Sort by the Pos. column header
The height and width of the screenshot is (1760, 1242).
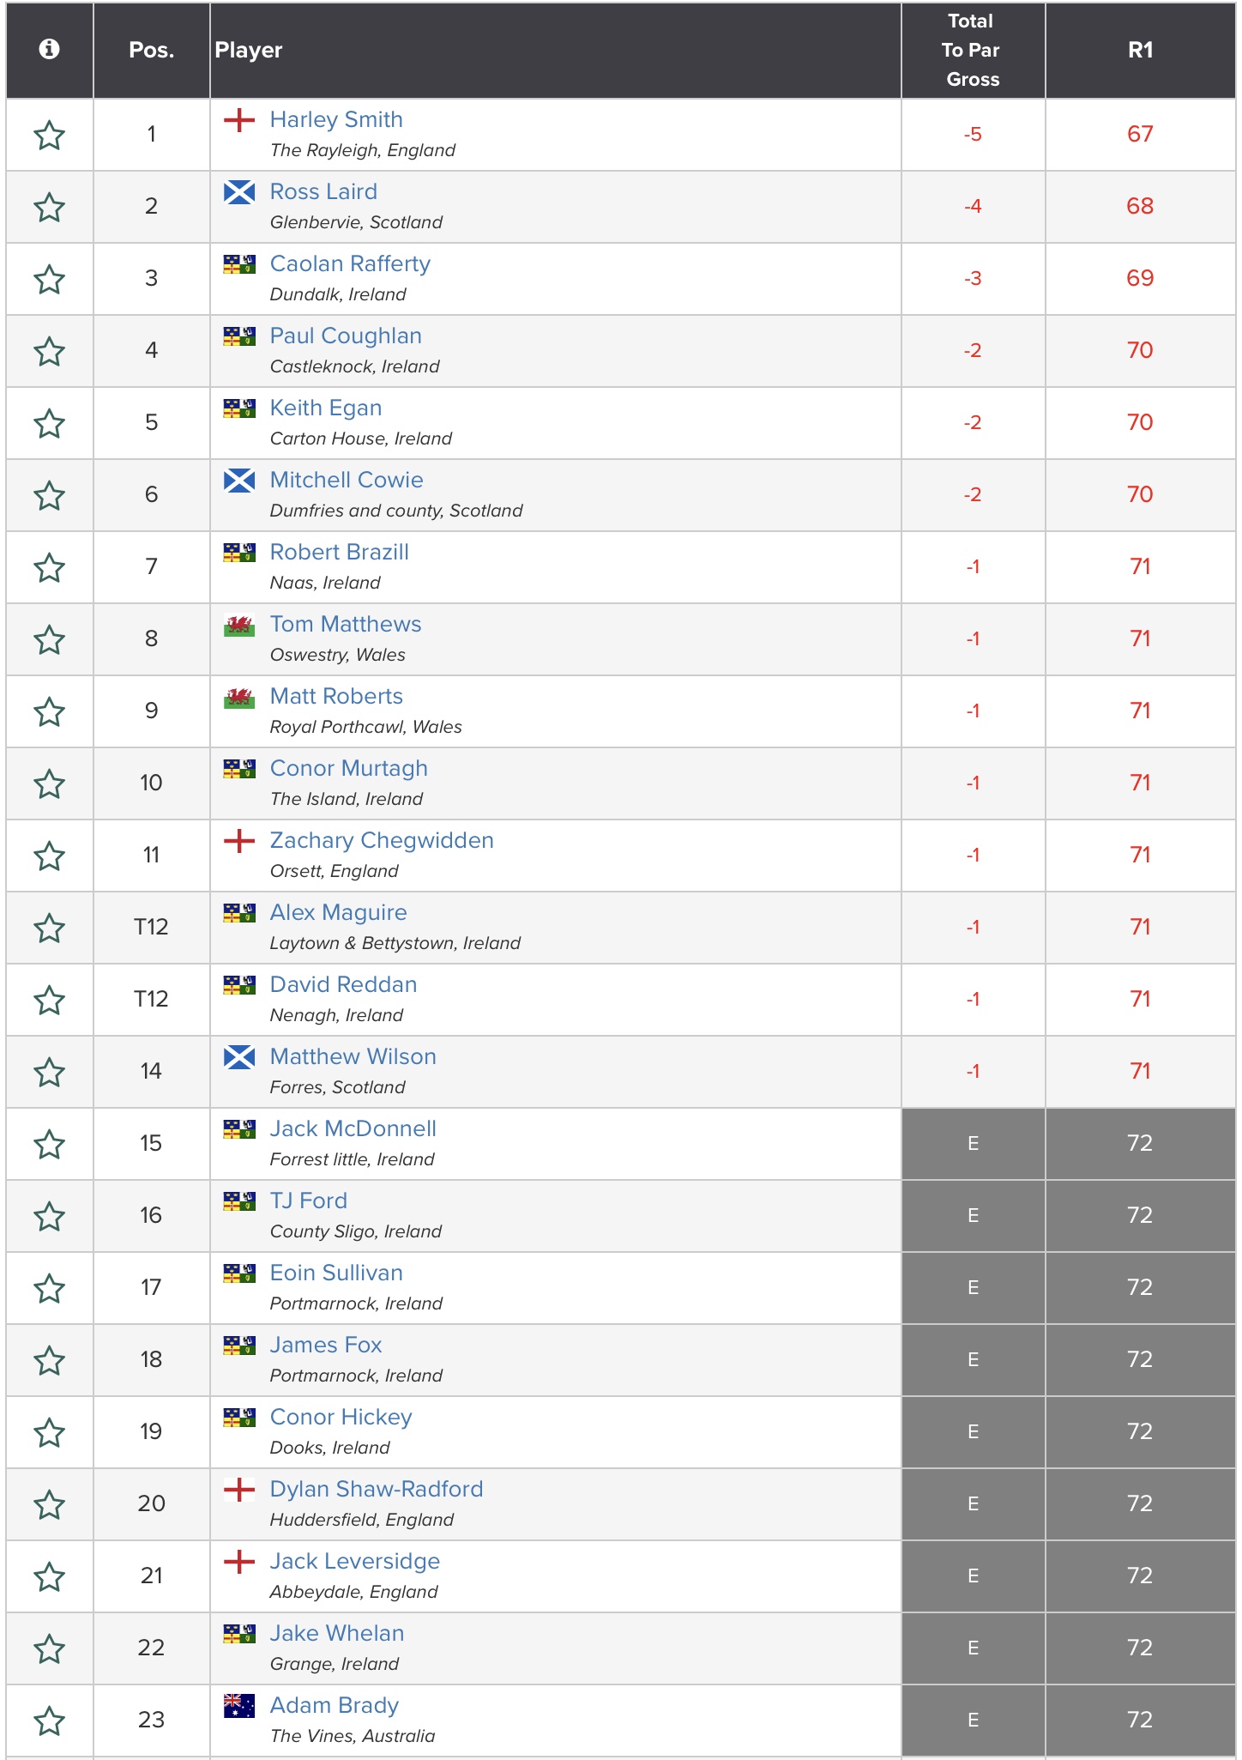(151, 50)
